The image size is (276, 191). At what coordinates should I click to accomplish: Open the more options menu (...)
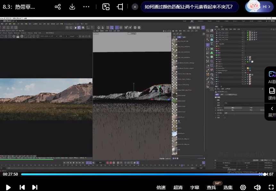point(87,6)
